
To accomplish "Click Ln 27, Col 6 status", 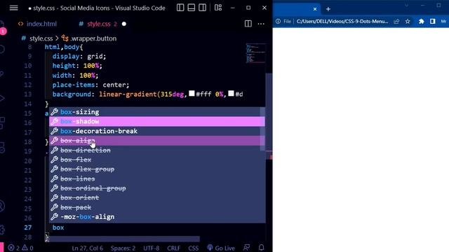I will tap(87, 248).
